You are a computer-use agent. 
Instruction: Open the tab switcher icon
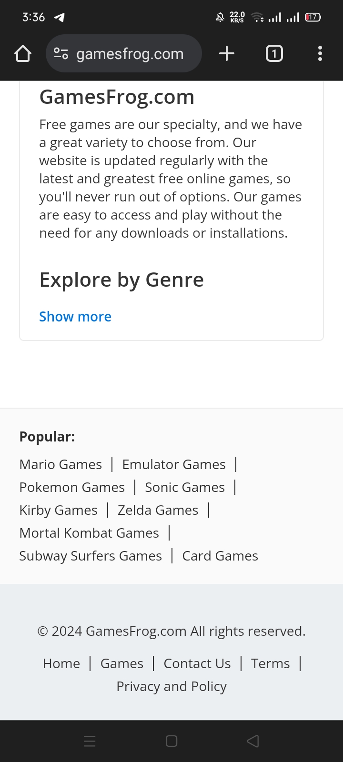274,54
